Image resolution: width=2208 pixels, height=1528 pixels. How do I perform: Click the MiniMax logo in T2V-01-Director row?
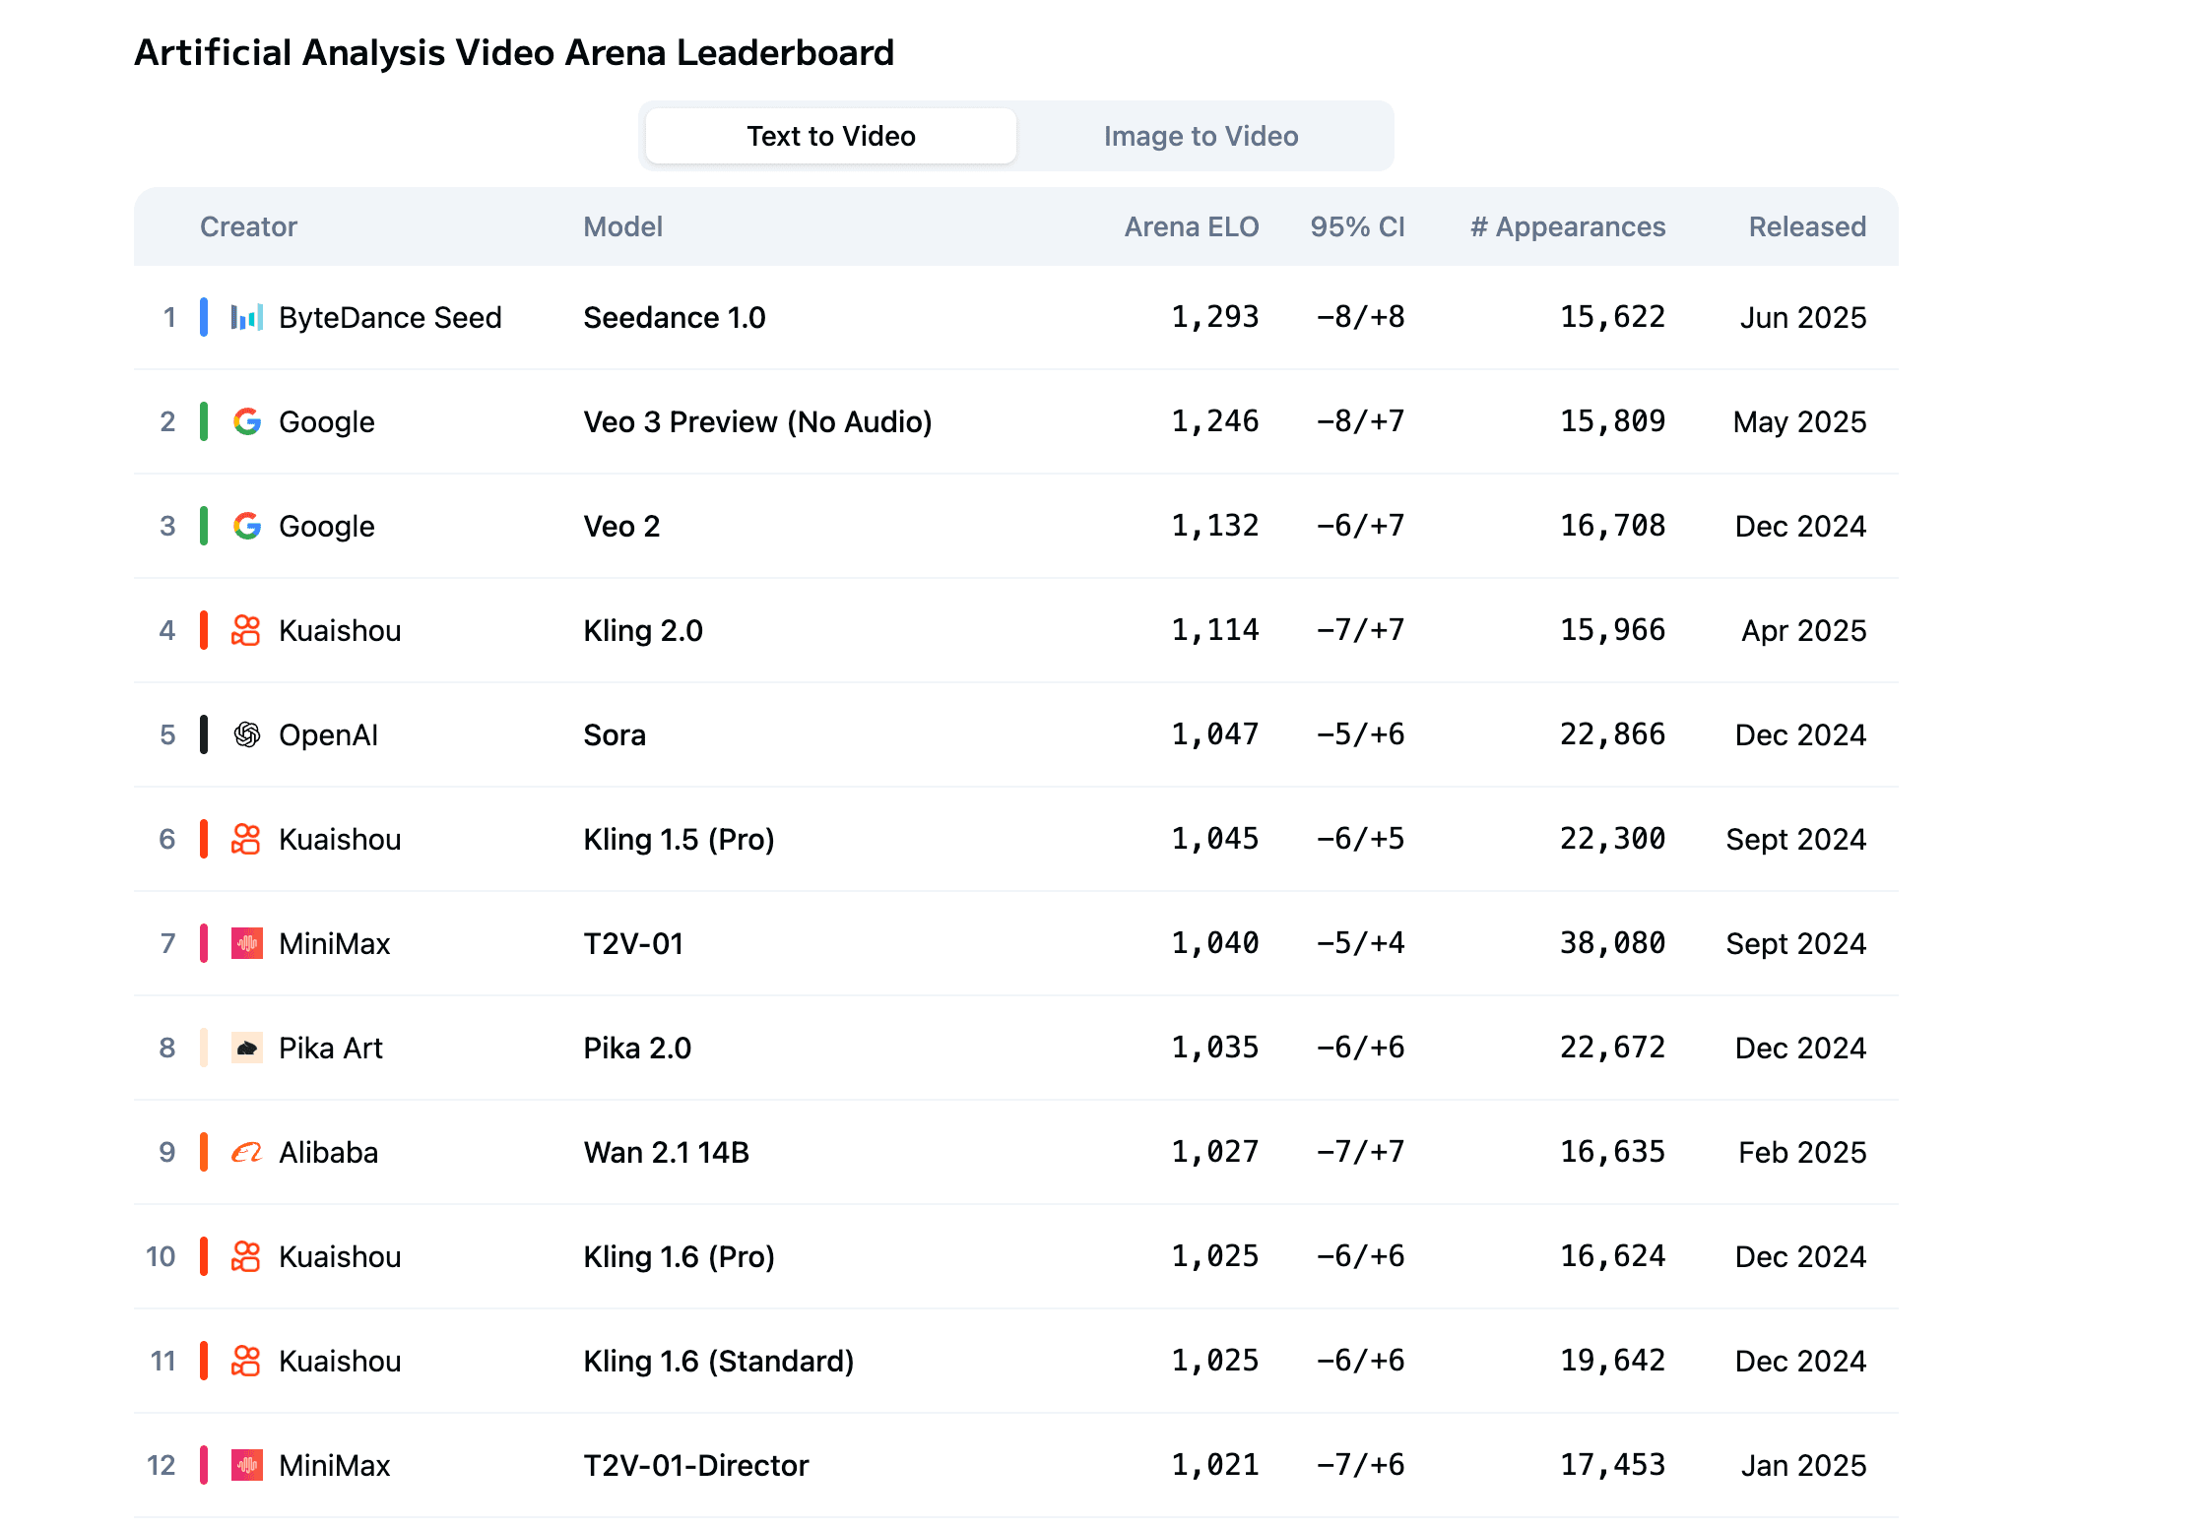(246, 1465)
